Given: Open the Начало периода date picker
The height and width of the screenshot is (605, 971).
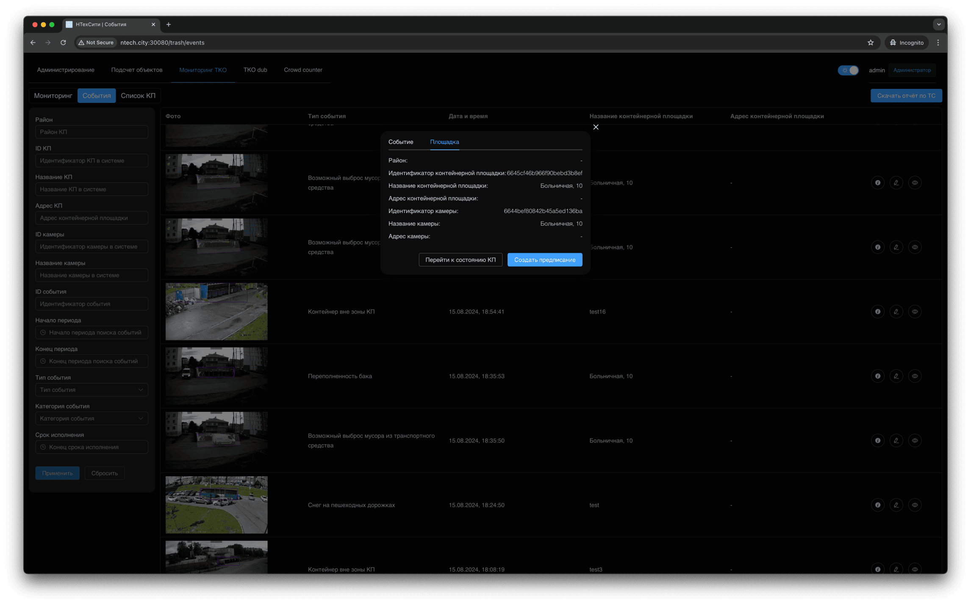Looking at the screenshot, I should [x=92, y=333].
